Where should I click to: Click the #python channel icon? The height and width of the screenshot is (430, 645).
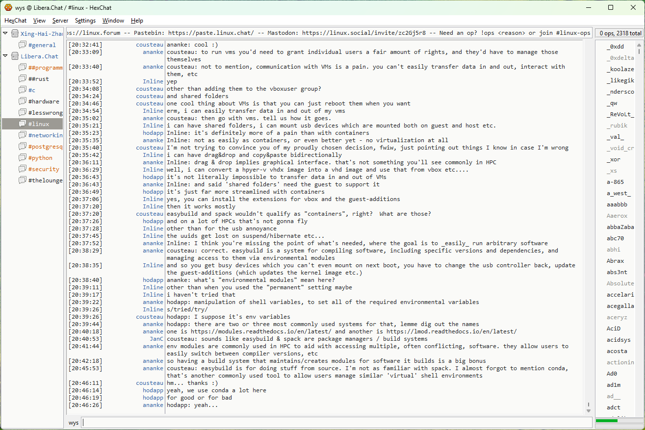[x=23, y=158]
